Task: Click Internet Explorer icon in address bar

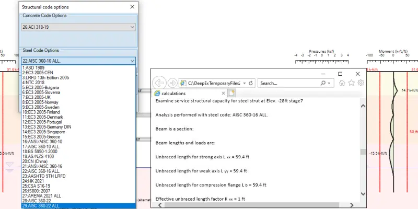Action: pos(183,83)
